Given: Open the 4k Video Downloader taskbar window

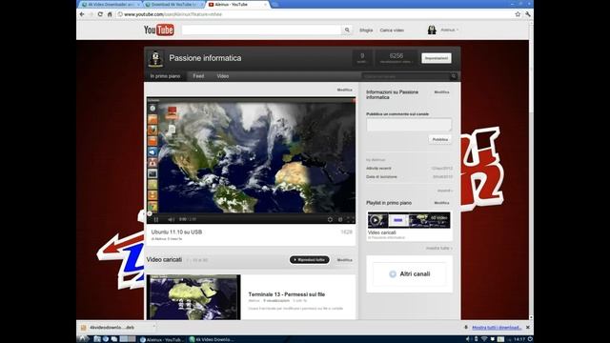Looking at the screenshot, I should point(212,339).
